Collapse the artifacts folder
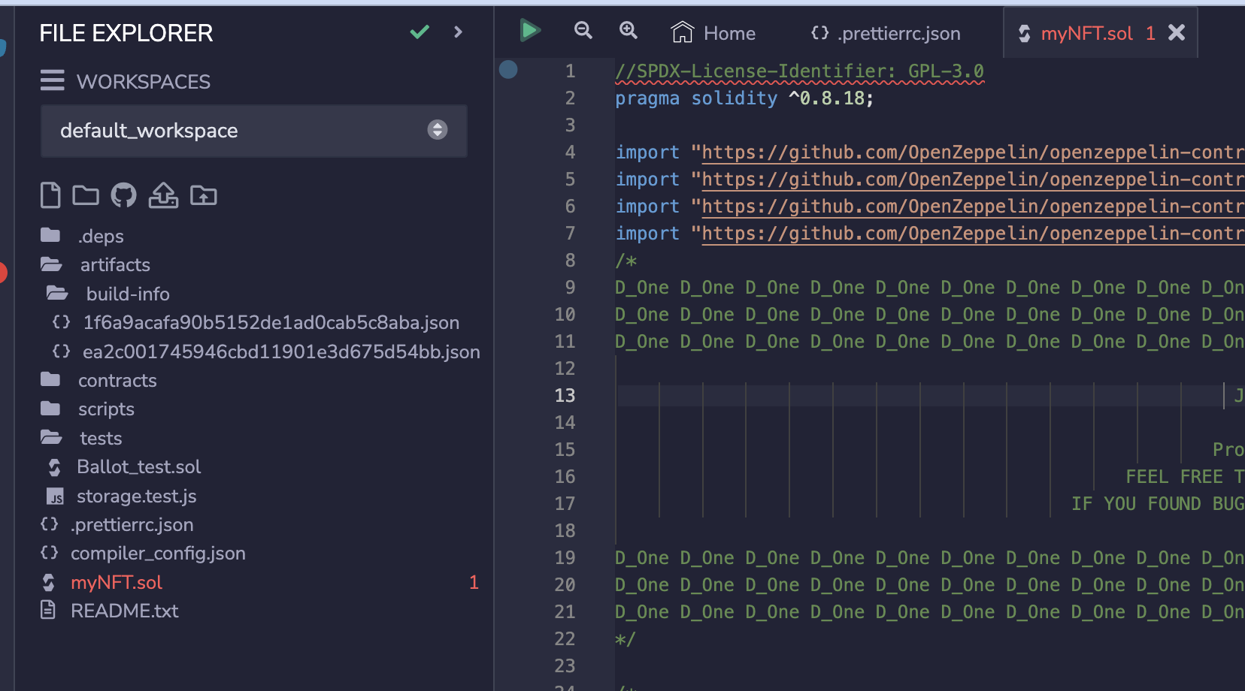 tap(114, 265)
